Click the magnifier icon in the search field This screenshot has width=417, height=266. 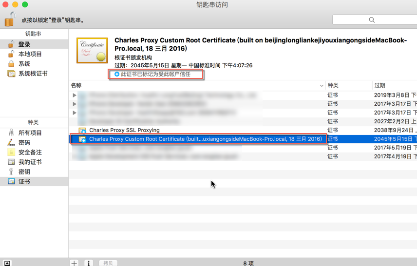coord(372,20)
